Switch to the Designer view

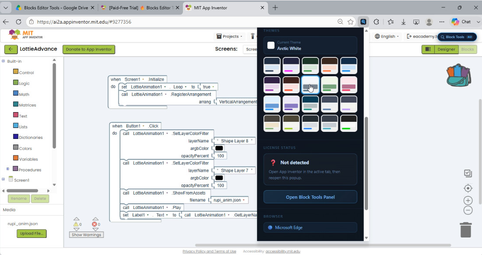[447, 49]
